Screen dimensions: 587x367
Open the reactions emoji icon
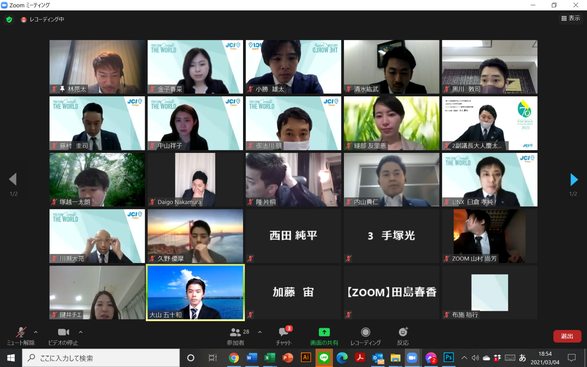click(403, 332)
